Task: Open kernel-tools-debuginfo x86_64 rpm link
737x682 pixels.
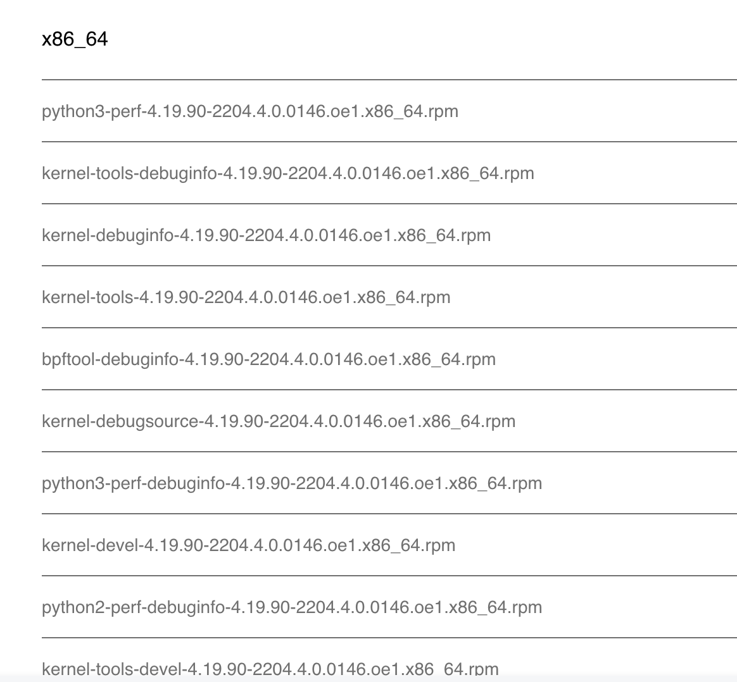Action: (287, 173)
